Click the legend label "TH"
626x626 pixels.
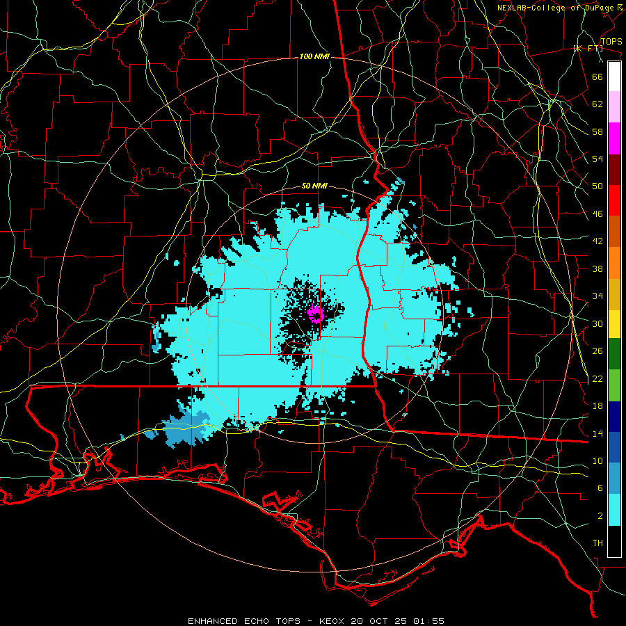pos(597,543)
